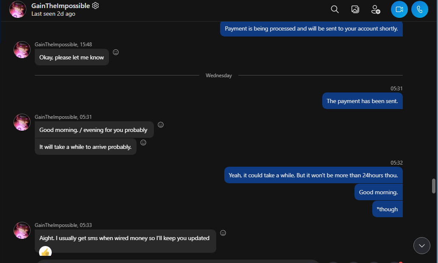React to 'Aight. I usually get sms' message
The height and width of the screenshot is (263, 438).
223,233
